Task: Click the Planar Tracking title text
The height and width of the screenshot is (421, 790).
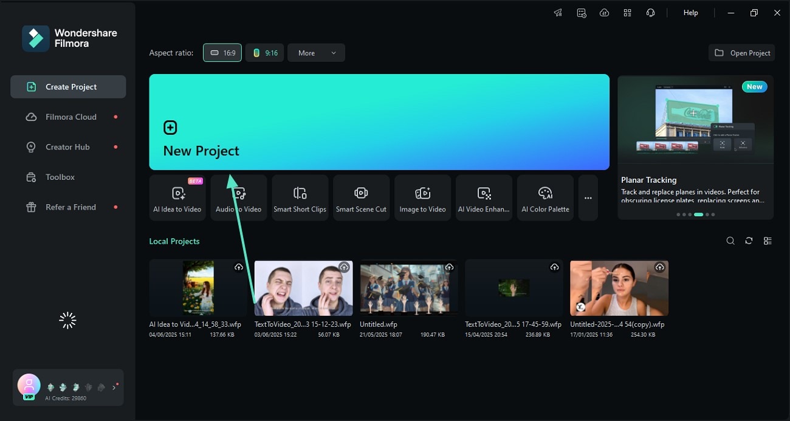Action: tap(648, 180)
